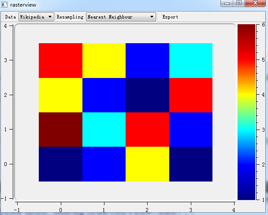Click the yellow cell in bottom row
268x215 pixels.
(x=147, y=164)
